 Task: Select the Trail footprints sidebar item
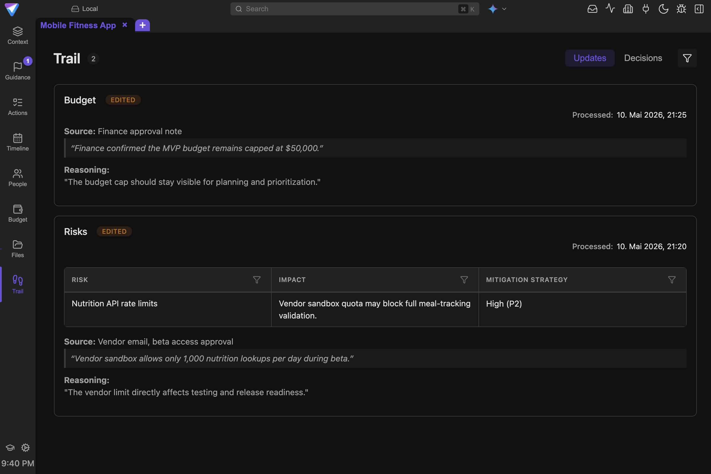(17, 284)
